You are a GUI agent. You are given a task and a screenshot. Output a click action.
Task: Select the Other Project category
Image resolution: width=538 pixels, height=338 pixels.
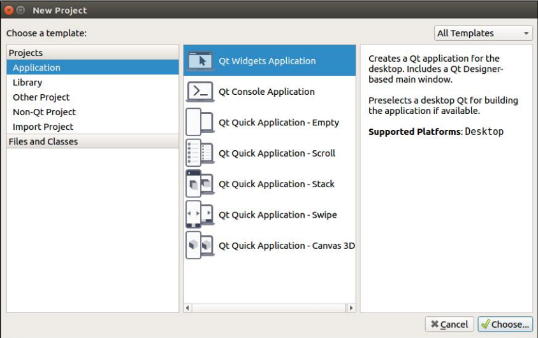point(92,97)
